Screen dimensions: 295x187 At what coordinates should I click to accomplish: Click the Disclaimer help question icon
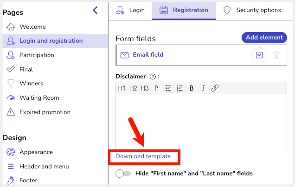153,77
